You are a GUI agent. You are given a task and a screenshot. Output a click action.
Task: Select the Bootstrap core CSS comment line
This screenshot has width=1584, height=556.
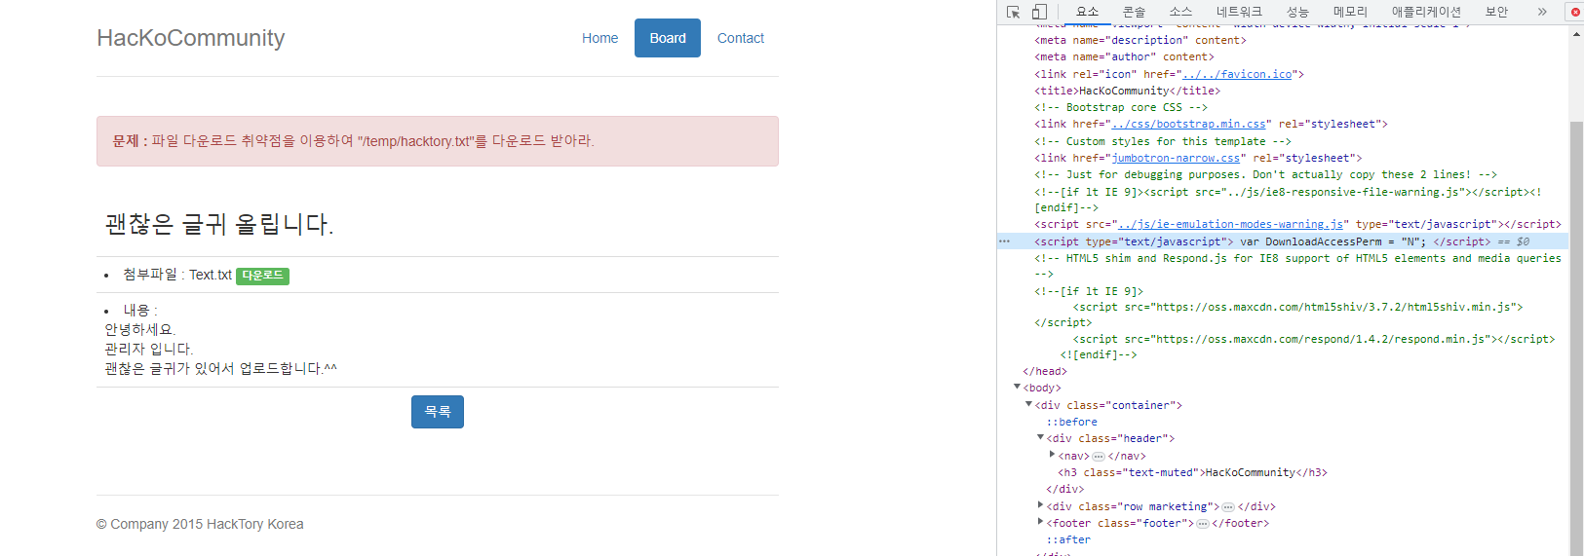1120,107
